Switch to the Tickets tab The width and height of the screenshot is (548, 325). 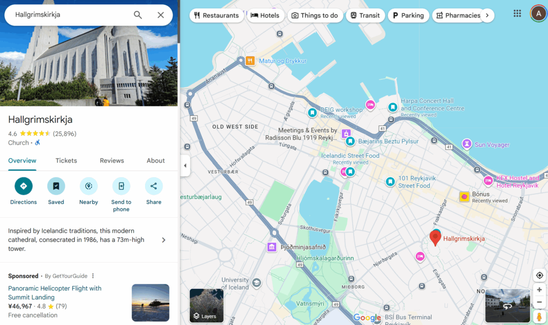(66, 161)
